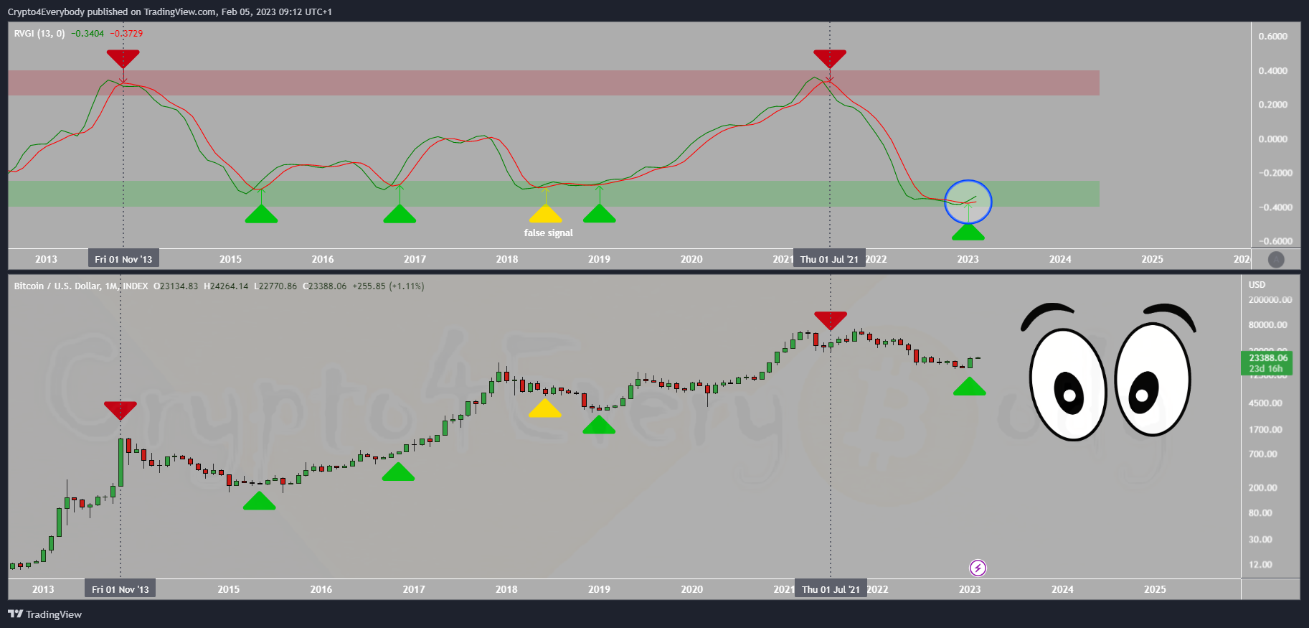Click the 'false signal' text annotation
Viewport: 1309px width, 628px height.
549,233
